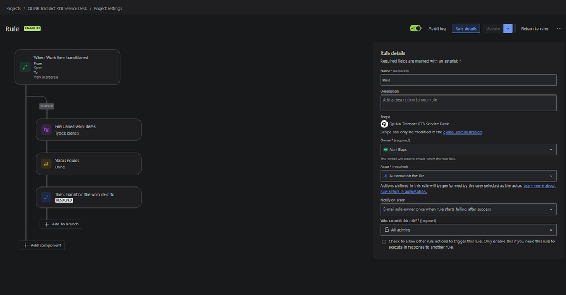The width and height of the screenshot is (566, 295).
Task: Click the blue Transition work item action icon
Action: (x=46, y=197)
